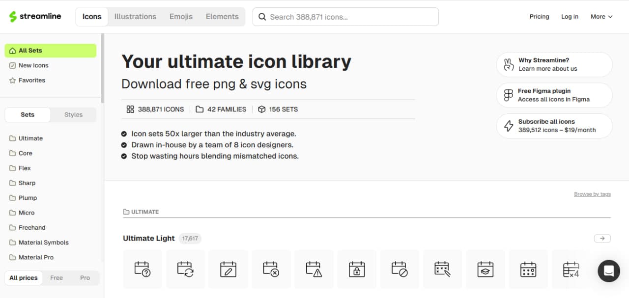Open the More dropdown menu
629x298 pixels.
point(601,17)
